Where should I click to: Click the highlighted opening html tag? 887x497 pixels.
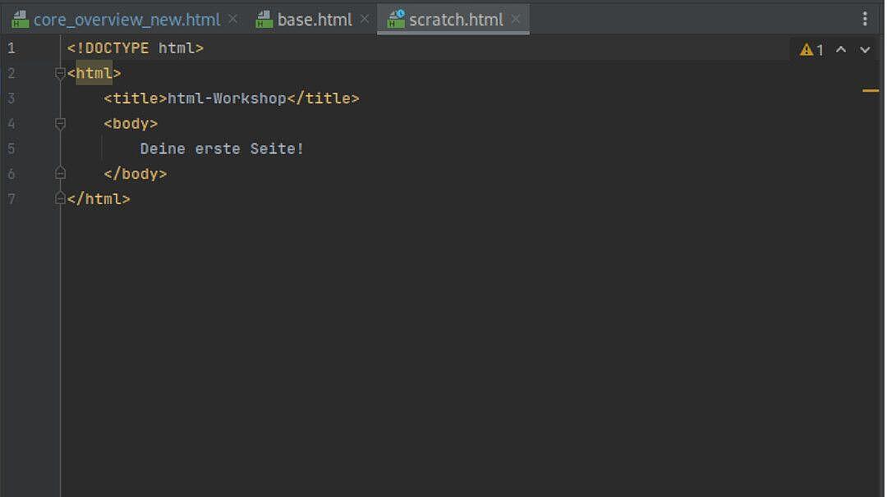point(94,74)
